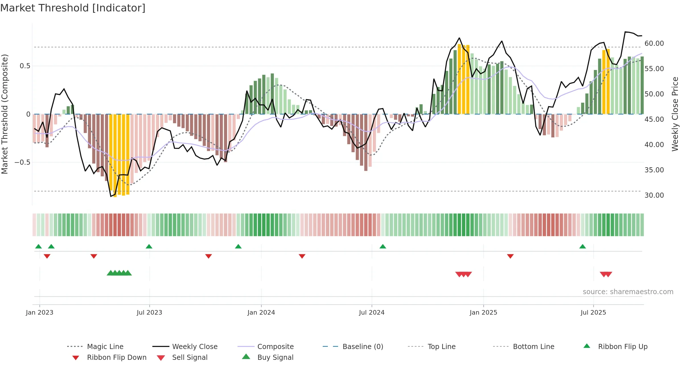Click the yellow bars at the Jul 2025 peak

point(606,82)
